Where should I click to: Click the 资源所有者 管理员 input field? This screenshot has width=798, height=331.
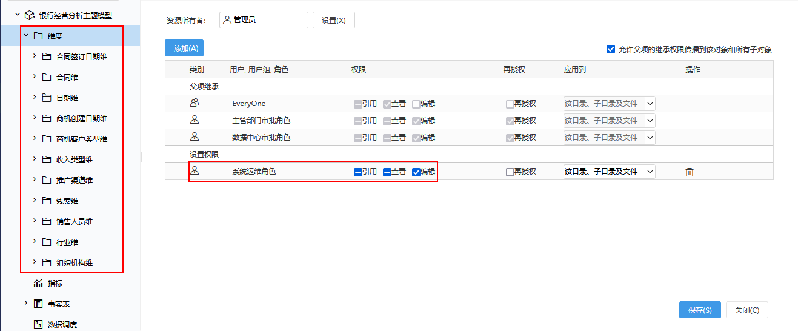coord(263,20)
